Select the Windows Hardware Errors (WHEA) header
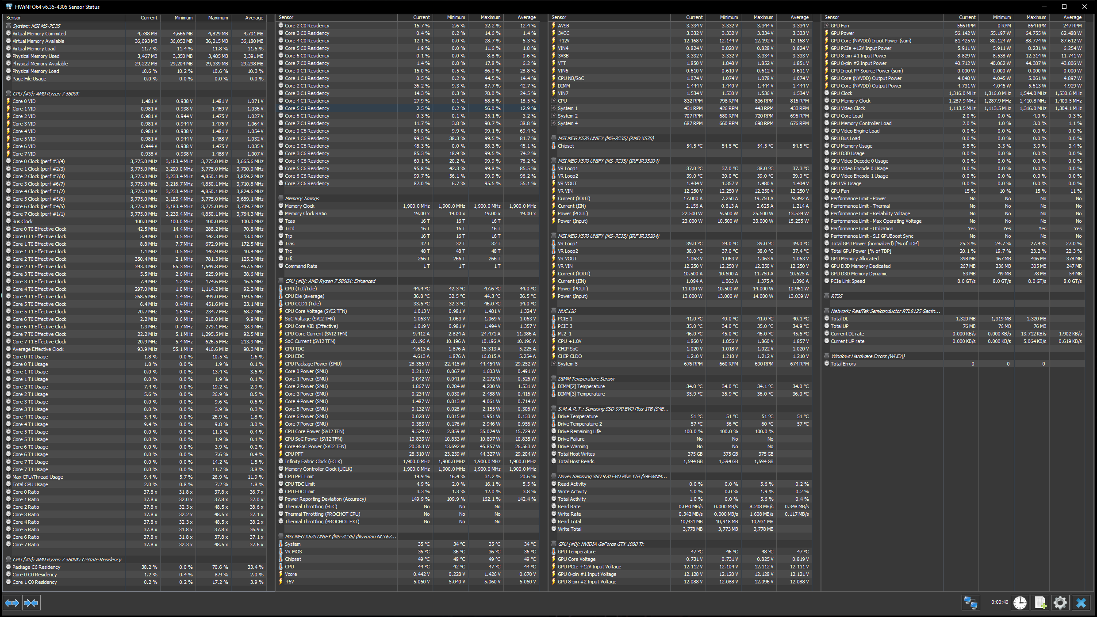The image size is (1097, 617). [x=867, y=356]
